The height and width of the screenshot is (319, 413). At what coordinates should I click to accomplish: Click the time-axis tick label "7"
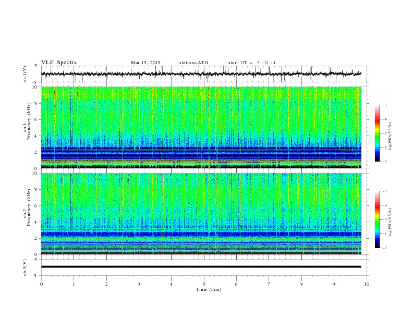click(269, 284)
